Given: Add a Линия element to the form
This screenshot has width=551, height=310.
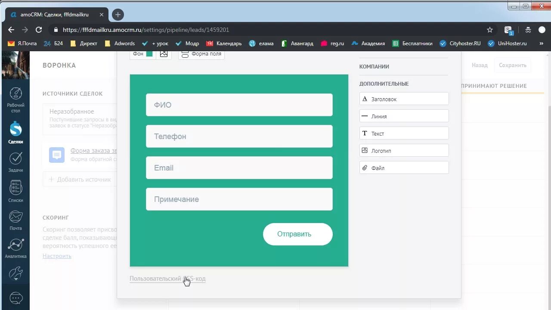Looking at the screenshot, I should pos(404,116).
